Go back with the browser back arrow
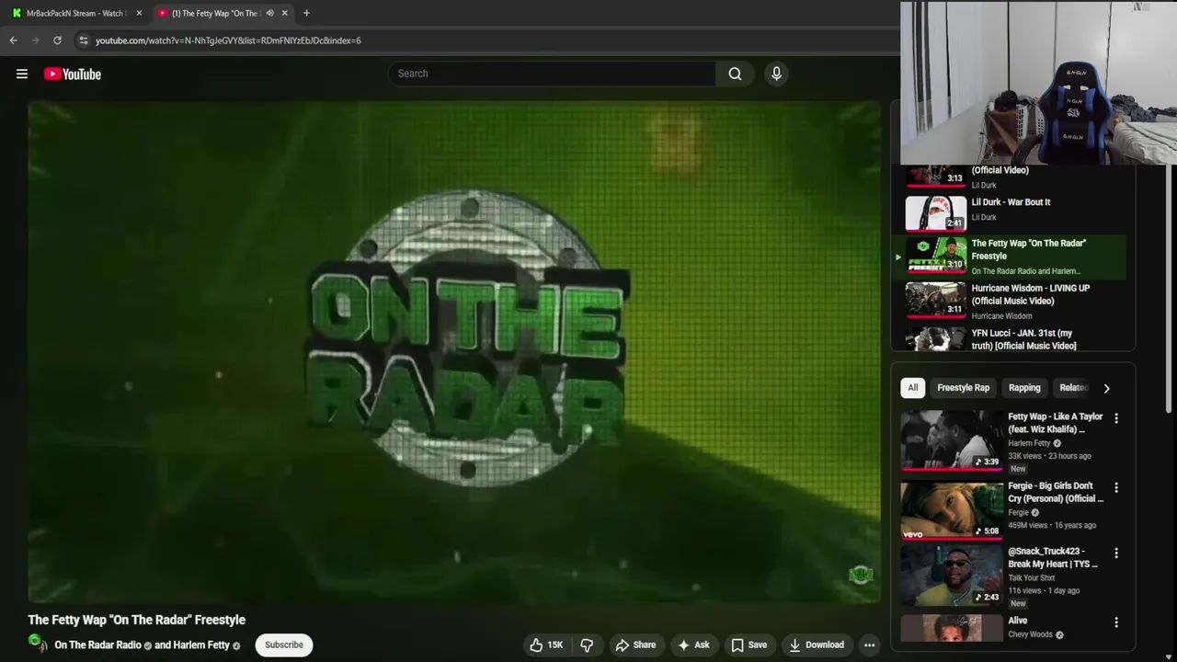Viewport: 1177px width, 662px height. click(13, 40)
